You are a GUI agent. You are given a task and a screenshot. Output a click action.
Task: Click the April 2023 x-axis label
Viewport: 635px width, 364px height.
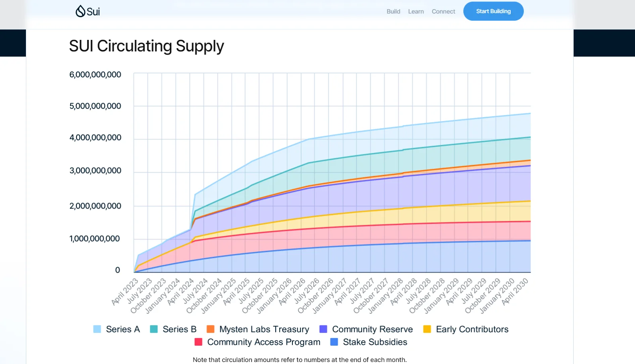coord(125,292)
